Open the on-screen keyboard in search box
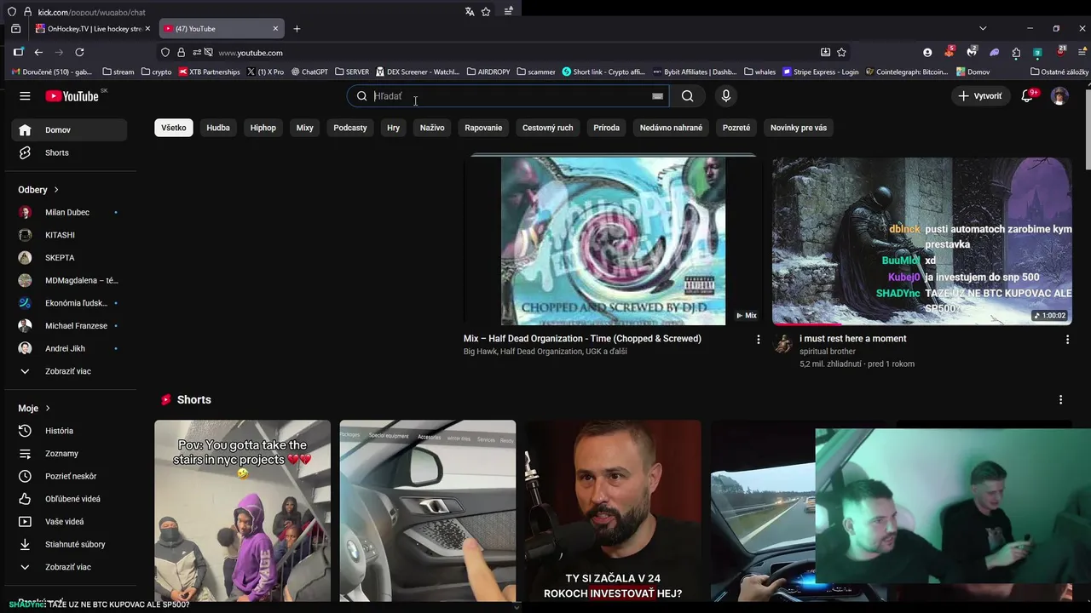Viewport: 1091px width, 613px height. click(657, 96)
